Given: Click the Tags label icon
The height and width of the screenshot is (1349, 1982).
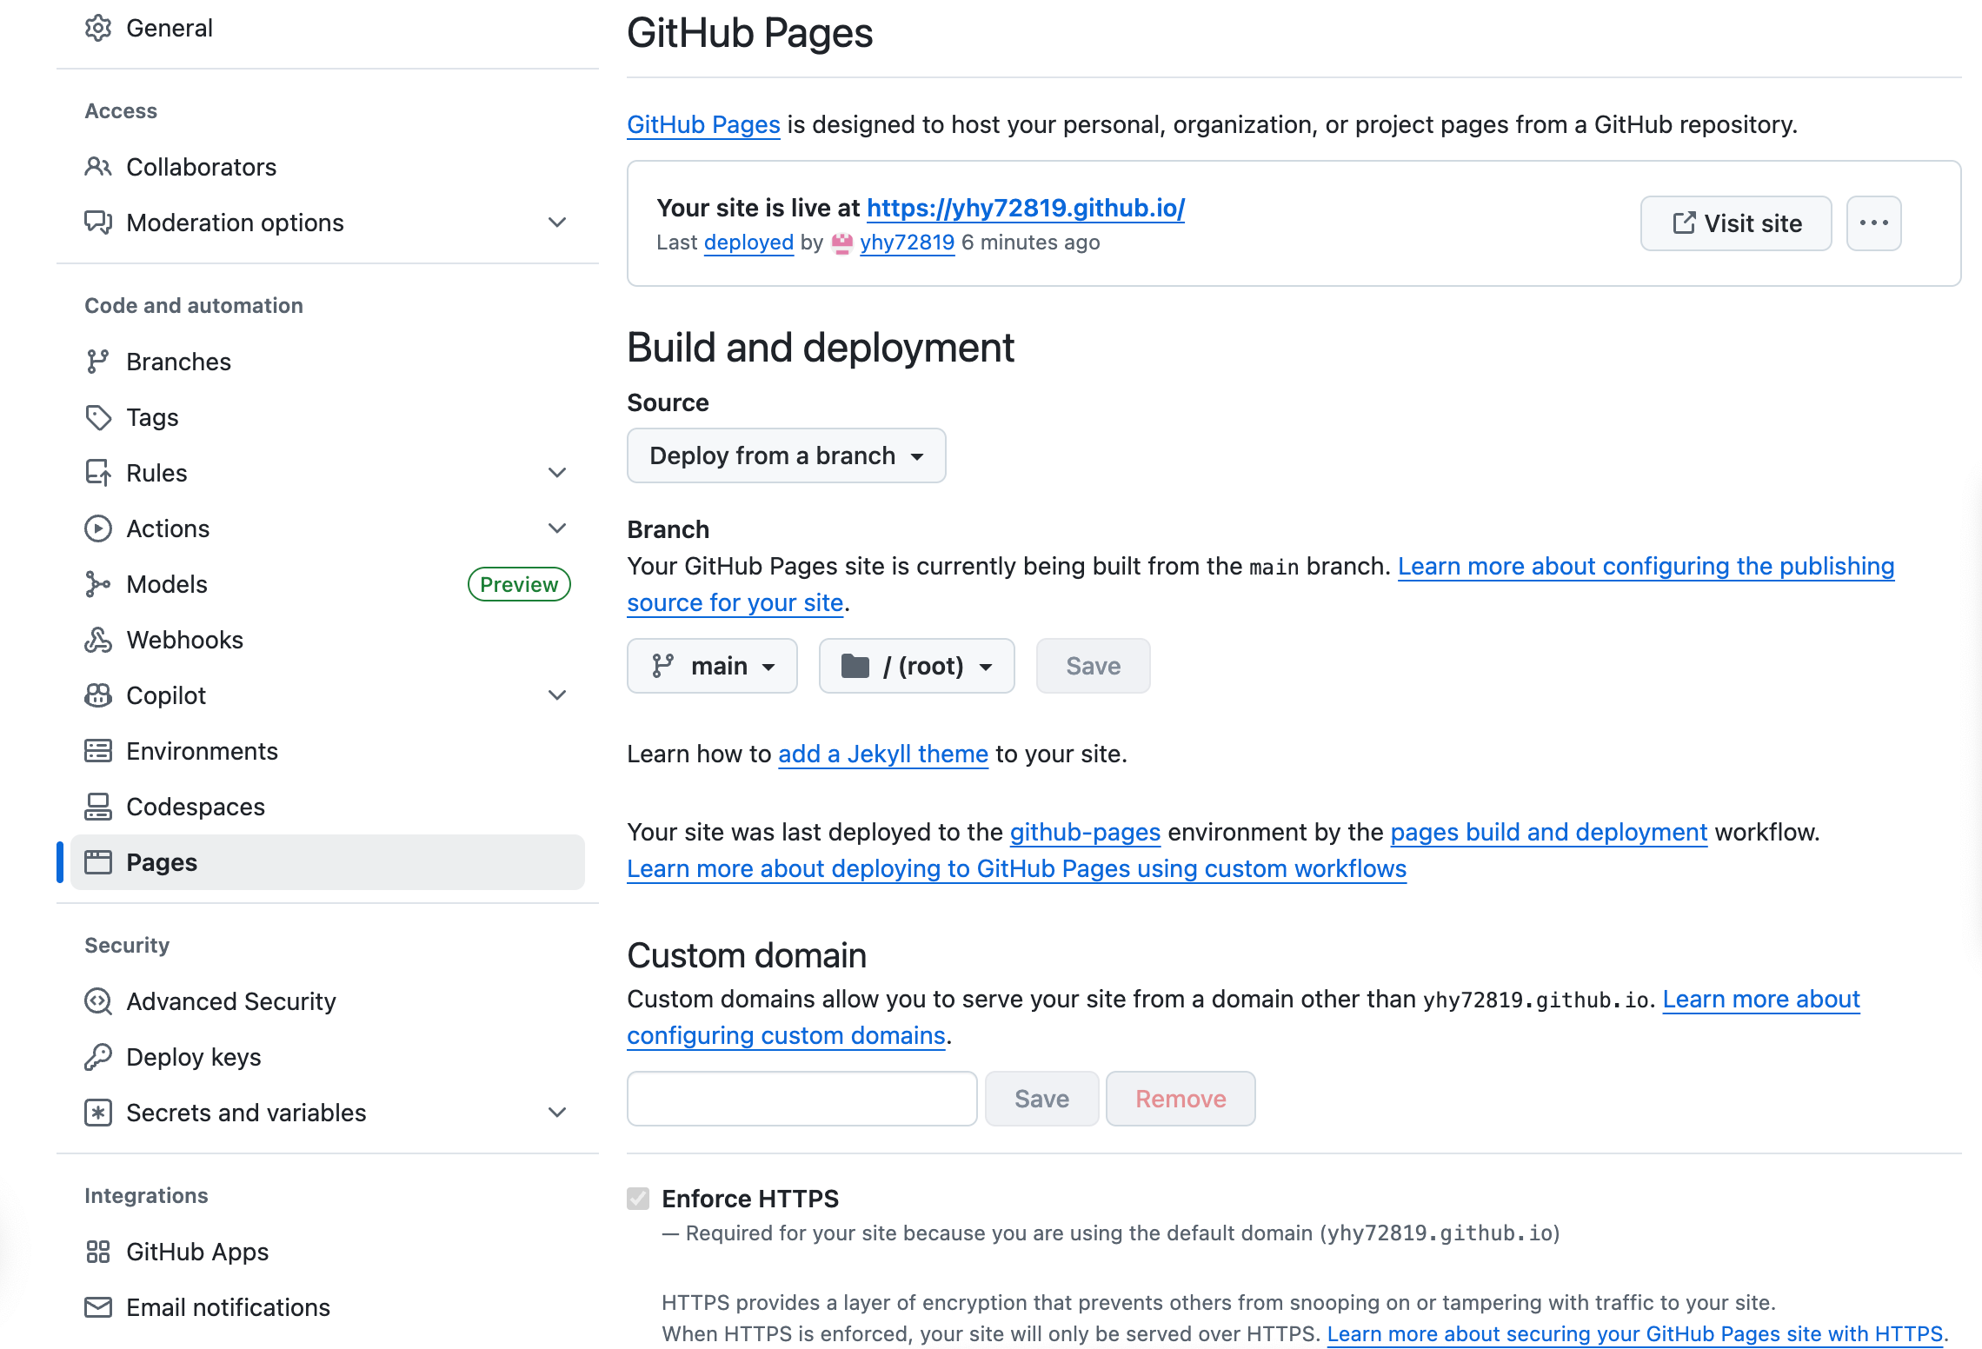Looking at the screenshot, I should tap(98, 417).
